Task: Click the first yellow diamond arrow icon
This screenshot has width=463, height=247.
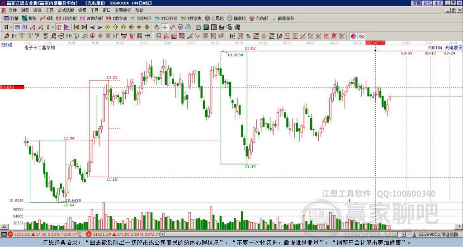Action: click(x=108, y=27)
